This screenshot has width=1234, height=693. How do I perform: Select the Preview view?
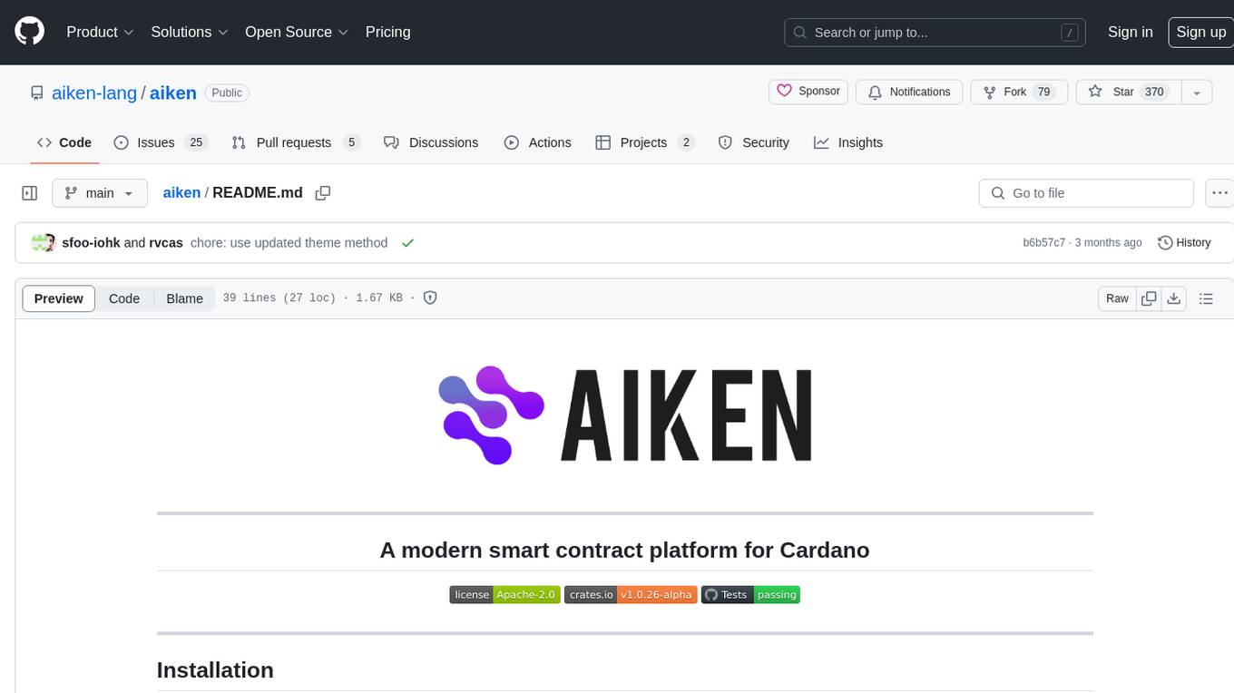tap(59, 298)
